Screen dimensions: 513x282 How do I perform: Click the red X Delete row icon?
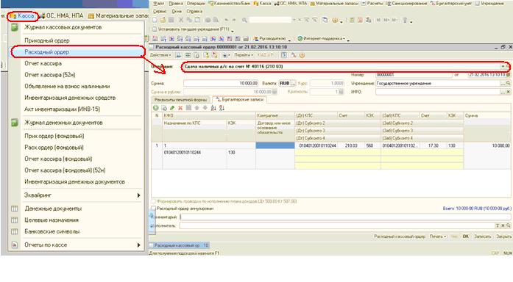point(180,108)
